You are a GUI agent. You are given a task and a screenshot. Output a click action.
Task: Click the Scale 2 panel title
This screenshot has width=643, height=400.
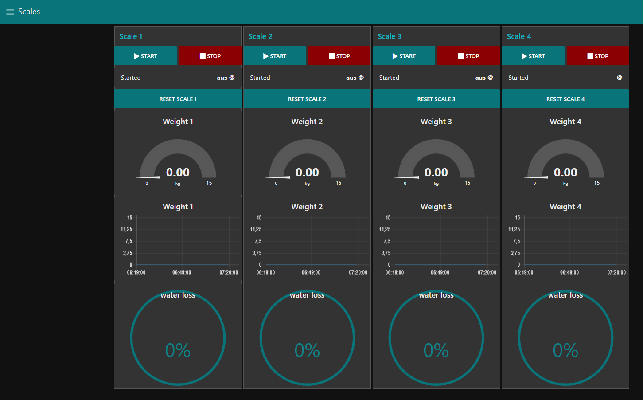click(x=261, y=36)
